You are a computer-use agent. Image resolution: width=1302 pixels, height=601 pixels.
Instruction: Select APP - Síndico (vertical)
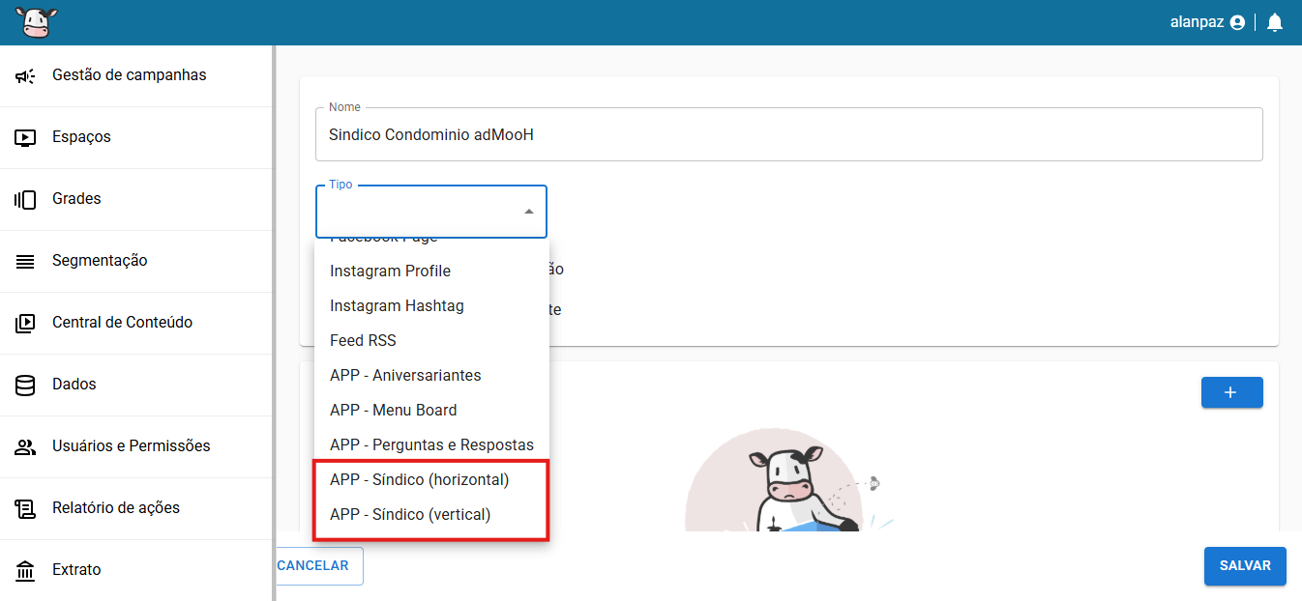[431, 514]
